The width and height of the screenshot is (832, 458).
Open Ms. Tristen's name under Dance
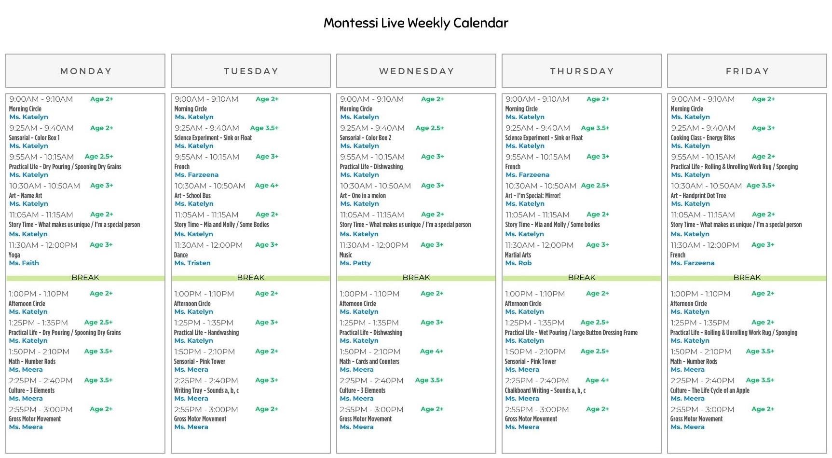click(x=192, y=263)
